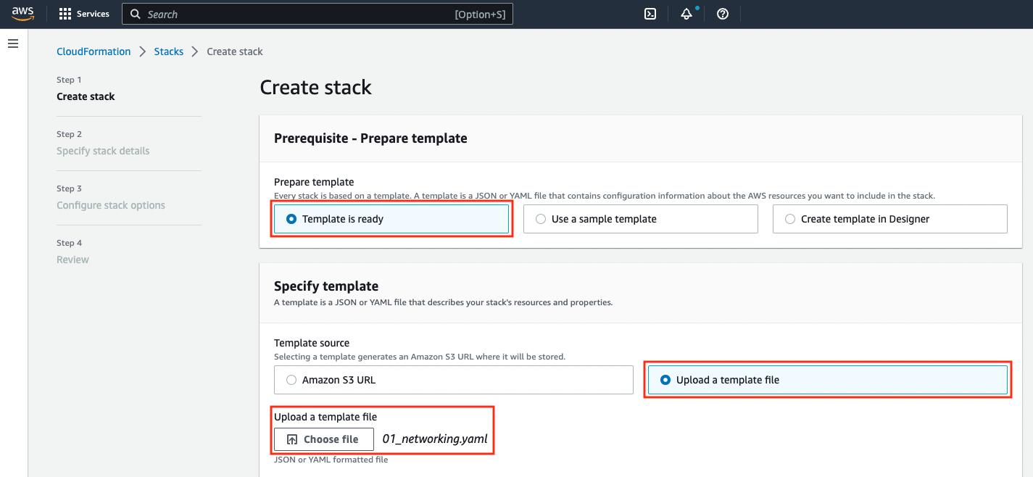
Task: Select Use a sample template option
Action: click(x=641, y=219)
